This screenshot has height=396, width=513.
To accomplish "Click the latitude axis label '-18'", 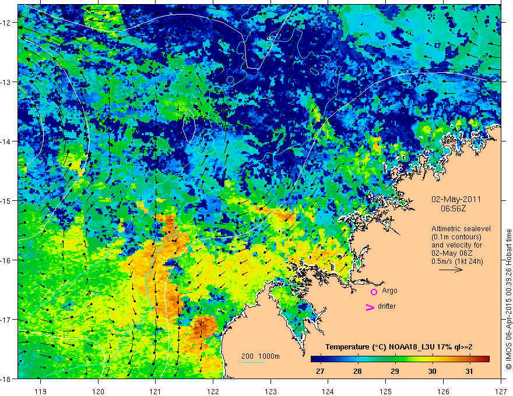I will point(6,379).
